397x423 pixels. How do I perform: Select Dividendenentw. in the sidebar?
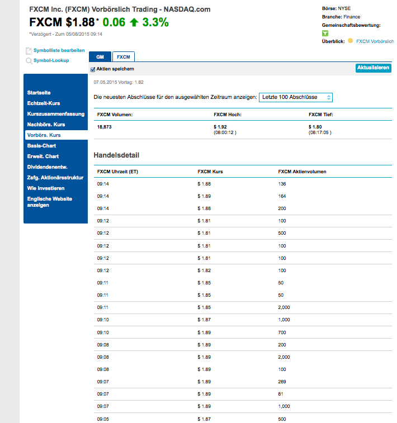(x=48, y=167)
